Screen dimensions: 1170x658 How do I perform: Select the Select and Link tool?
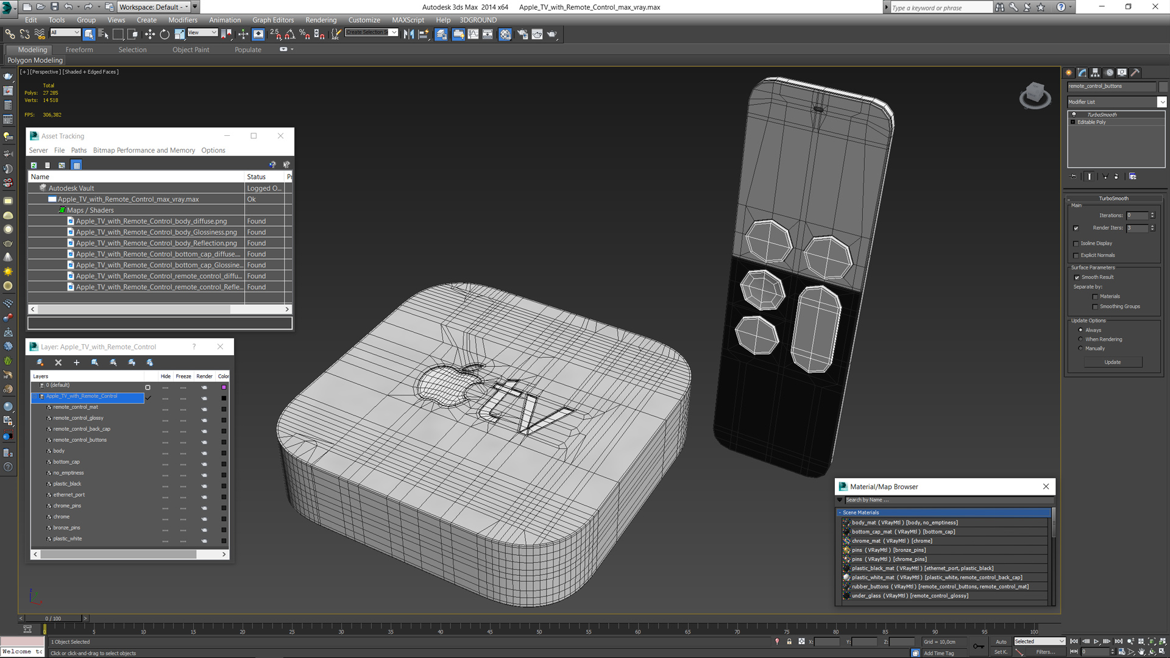(x=10, y=34)
